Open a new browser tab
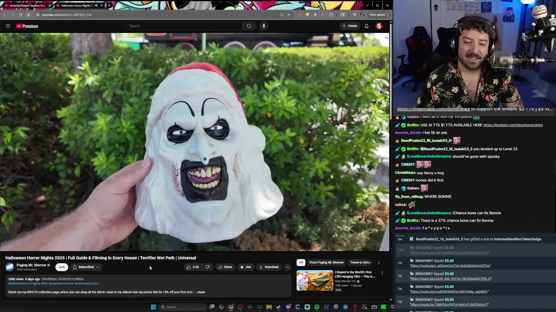Image resolution: width=556 pixels, height=312 pixels. (109, 6)
